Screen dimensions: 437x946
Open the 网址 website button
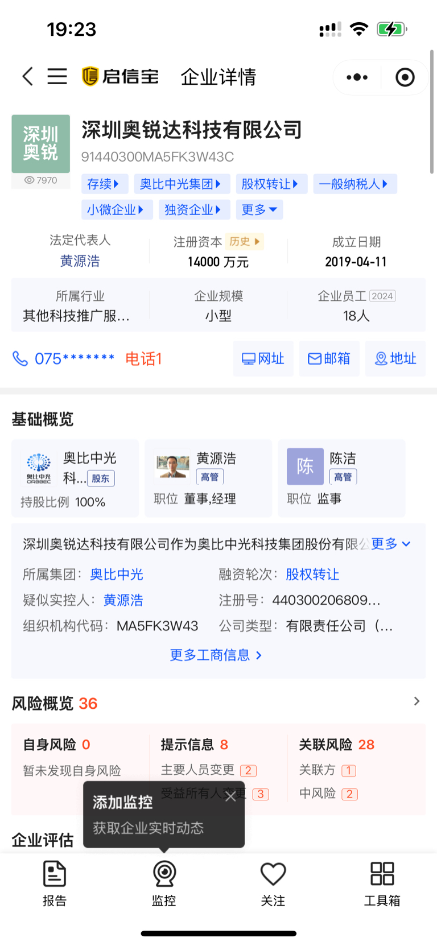click(x=263, y=358)
